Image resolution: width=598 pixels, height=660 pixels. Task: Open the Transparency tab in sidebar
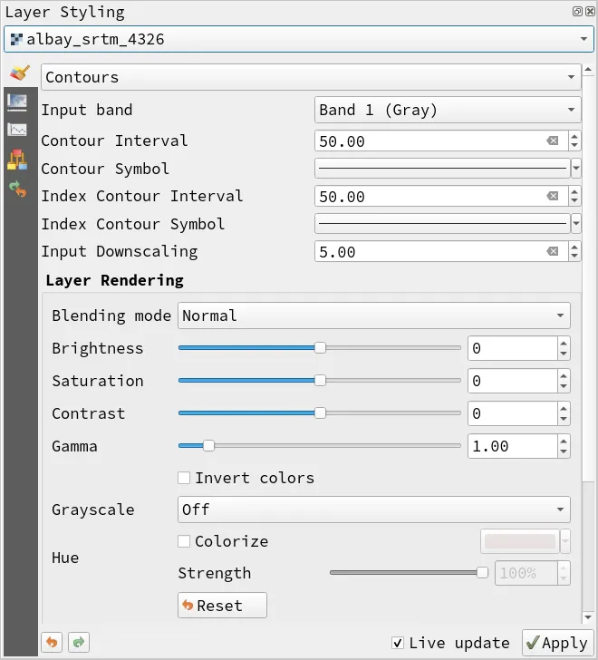pyautogui.click(x=17, y=102)
